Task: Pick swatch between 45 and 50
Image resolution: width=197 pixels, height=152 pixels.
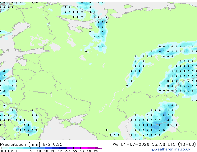Action: pos(91,148)
